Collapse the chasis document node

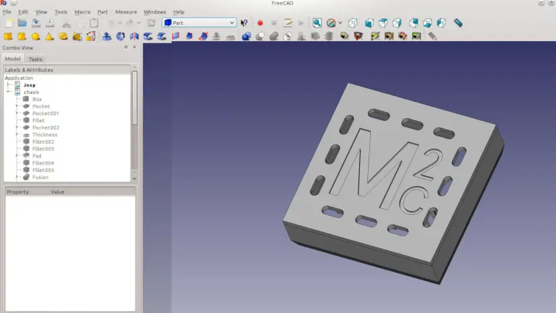tap(8, 91)
